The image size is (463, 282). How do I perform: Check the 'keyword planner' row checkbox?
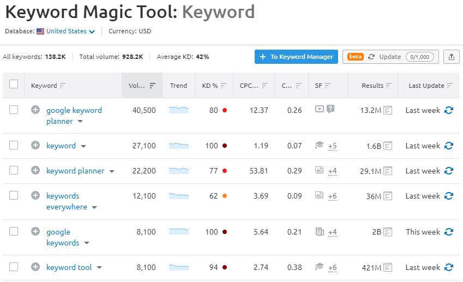click(14, 170)
